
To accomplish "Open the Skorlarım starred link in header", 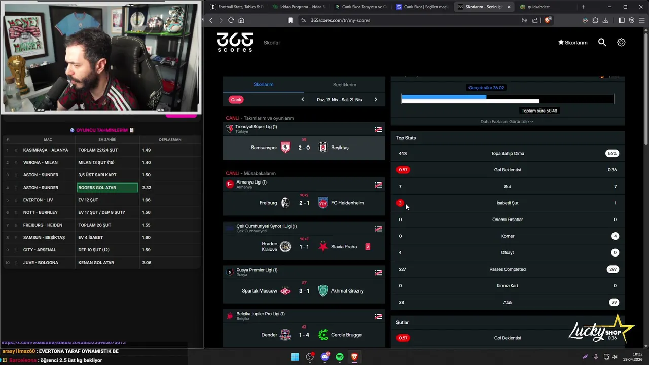I will [x=572, y=43].
